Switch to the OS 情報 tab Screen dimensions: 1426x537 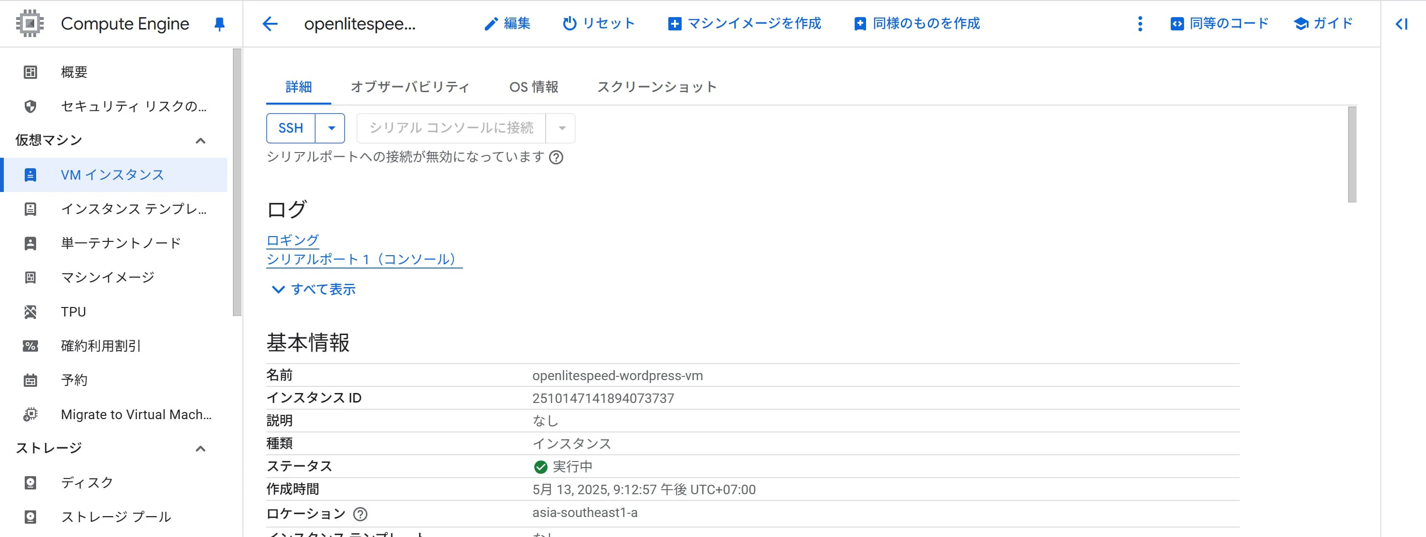[534, 87]
